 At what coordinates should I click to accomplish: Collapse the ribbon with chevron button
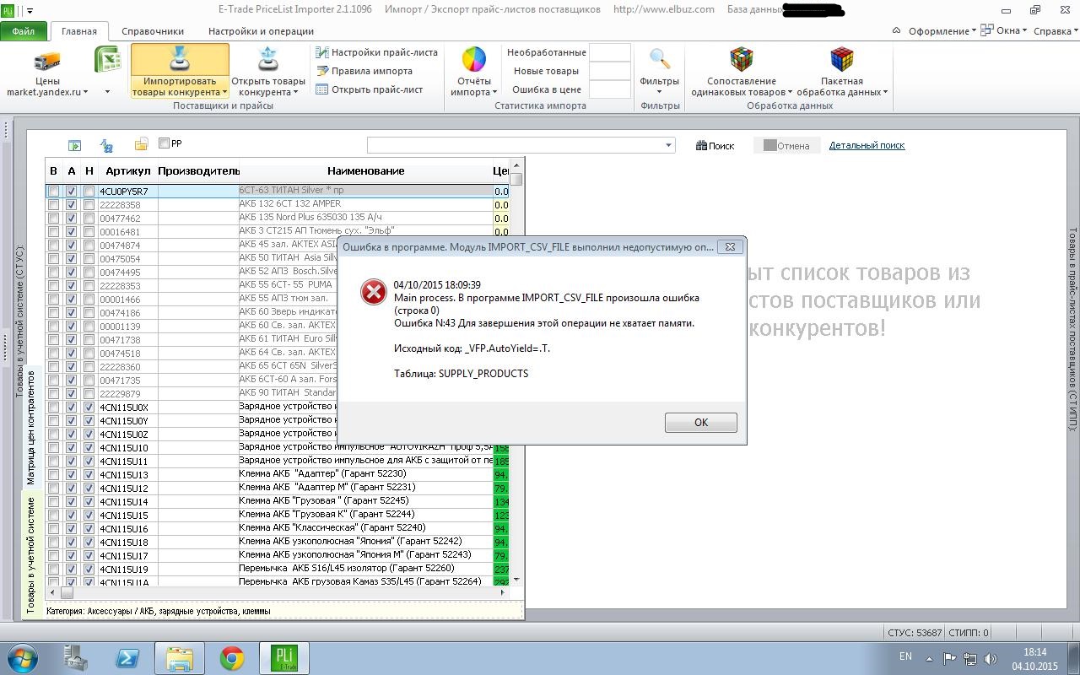pos(897,31)
